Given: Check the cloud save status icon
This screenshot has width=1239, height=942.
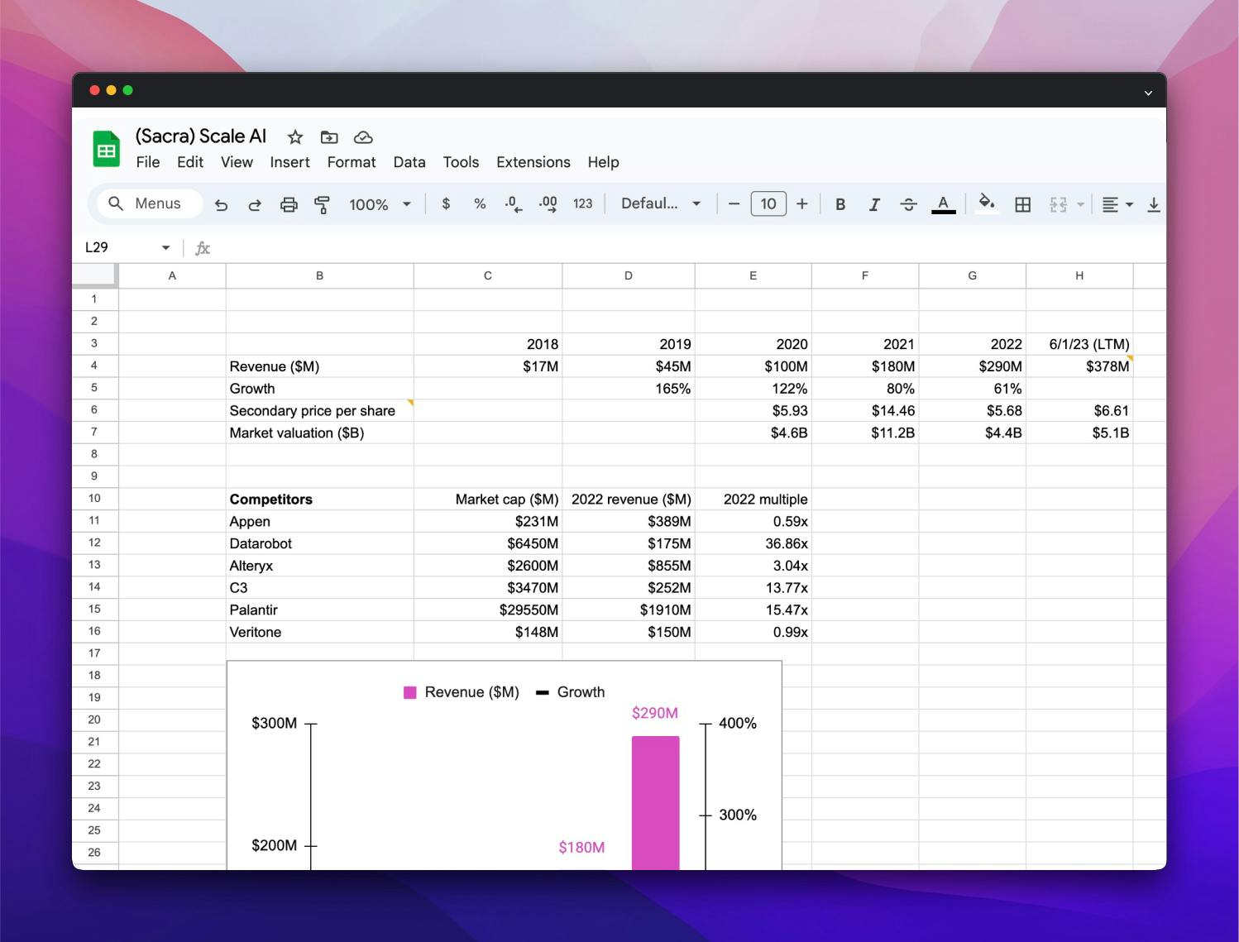Looking at the screenshot, I should coord(363,137).
